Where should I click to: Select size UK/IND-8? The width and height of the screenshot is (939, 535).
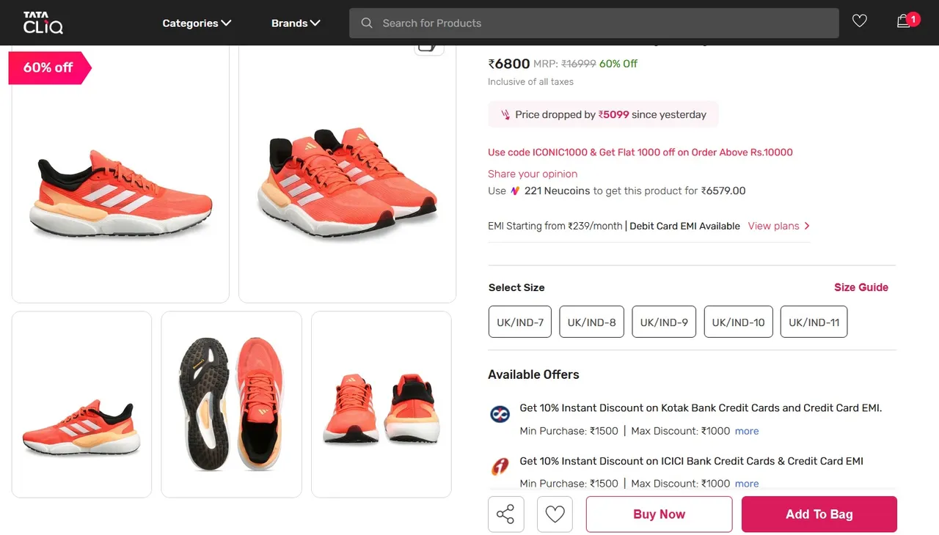[591, 322]
